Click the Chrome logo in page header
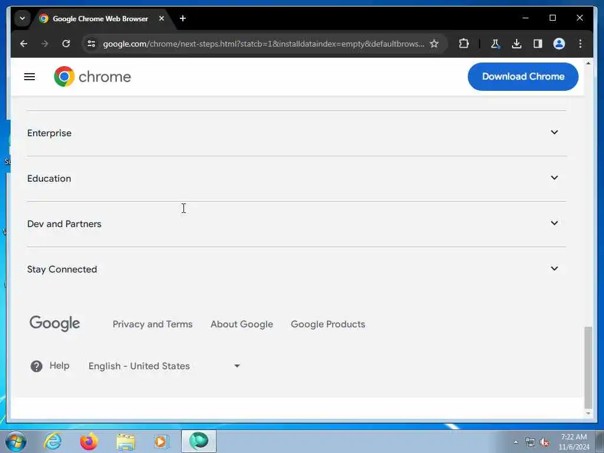Screen dimensions: 604x453 coord(93,77)
